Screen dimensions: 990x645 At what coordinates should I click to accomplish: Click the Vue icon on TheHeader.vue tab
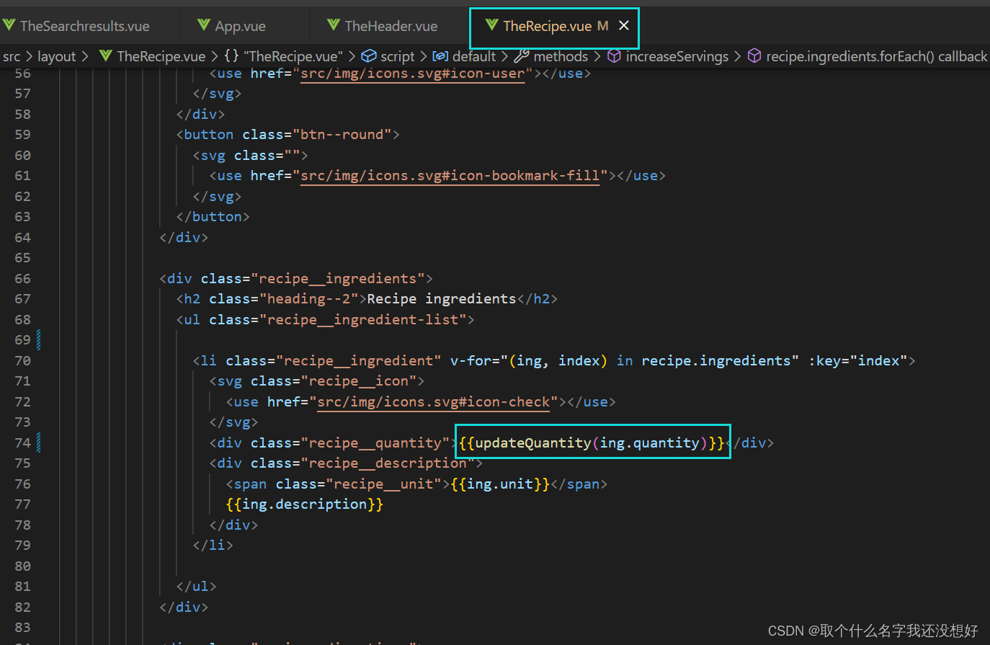334,25
